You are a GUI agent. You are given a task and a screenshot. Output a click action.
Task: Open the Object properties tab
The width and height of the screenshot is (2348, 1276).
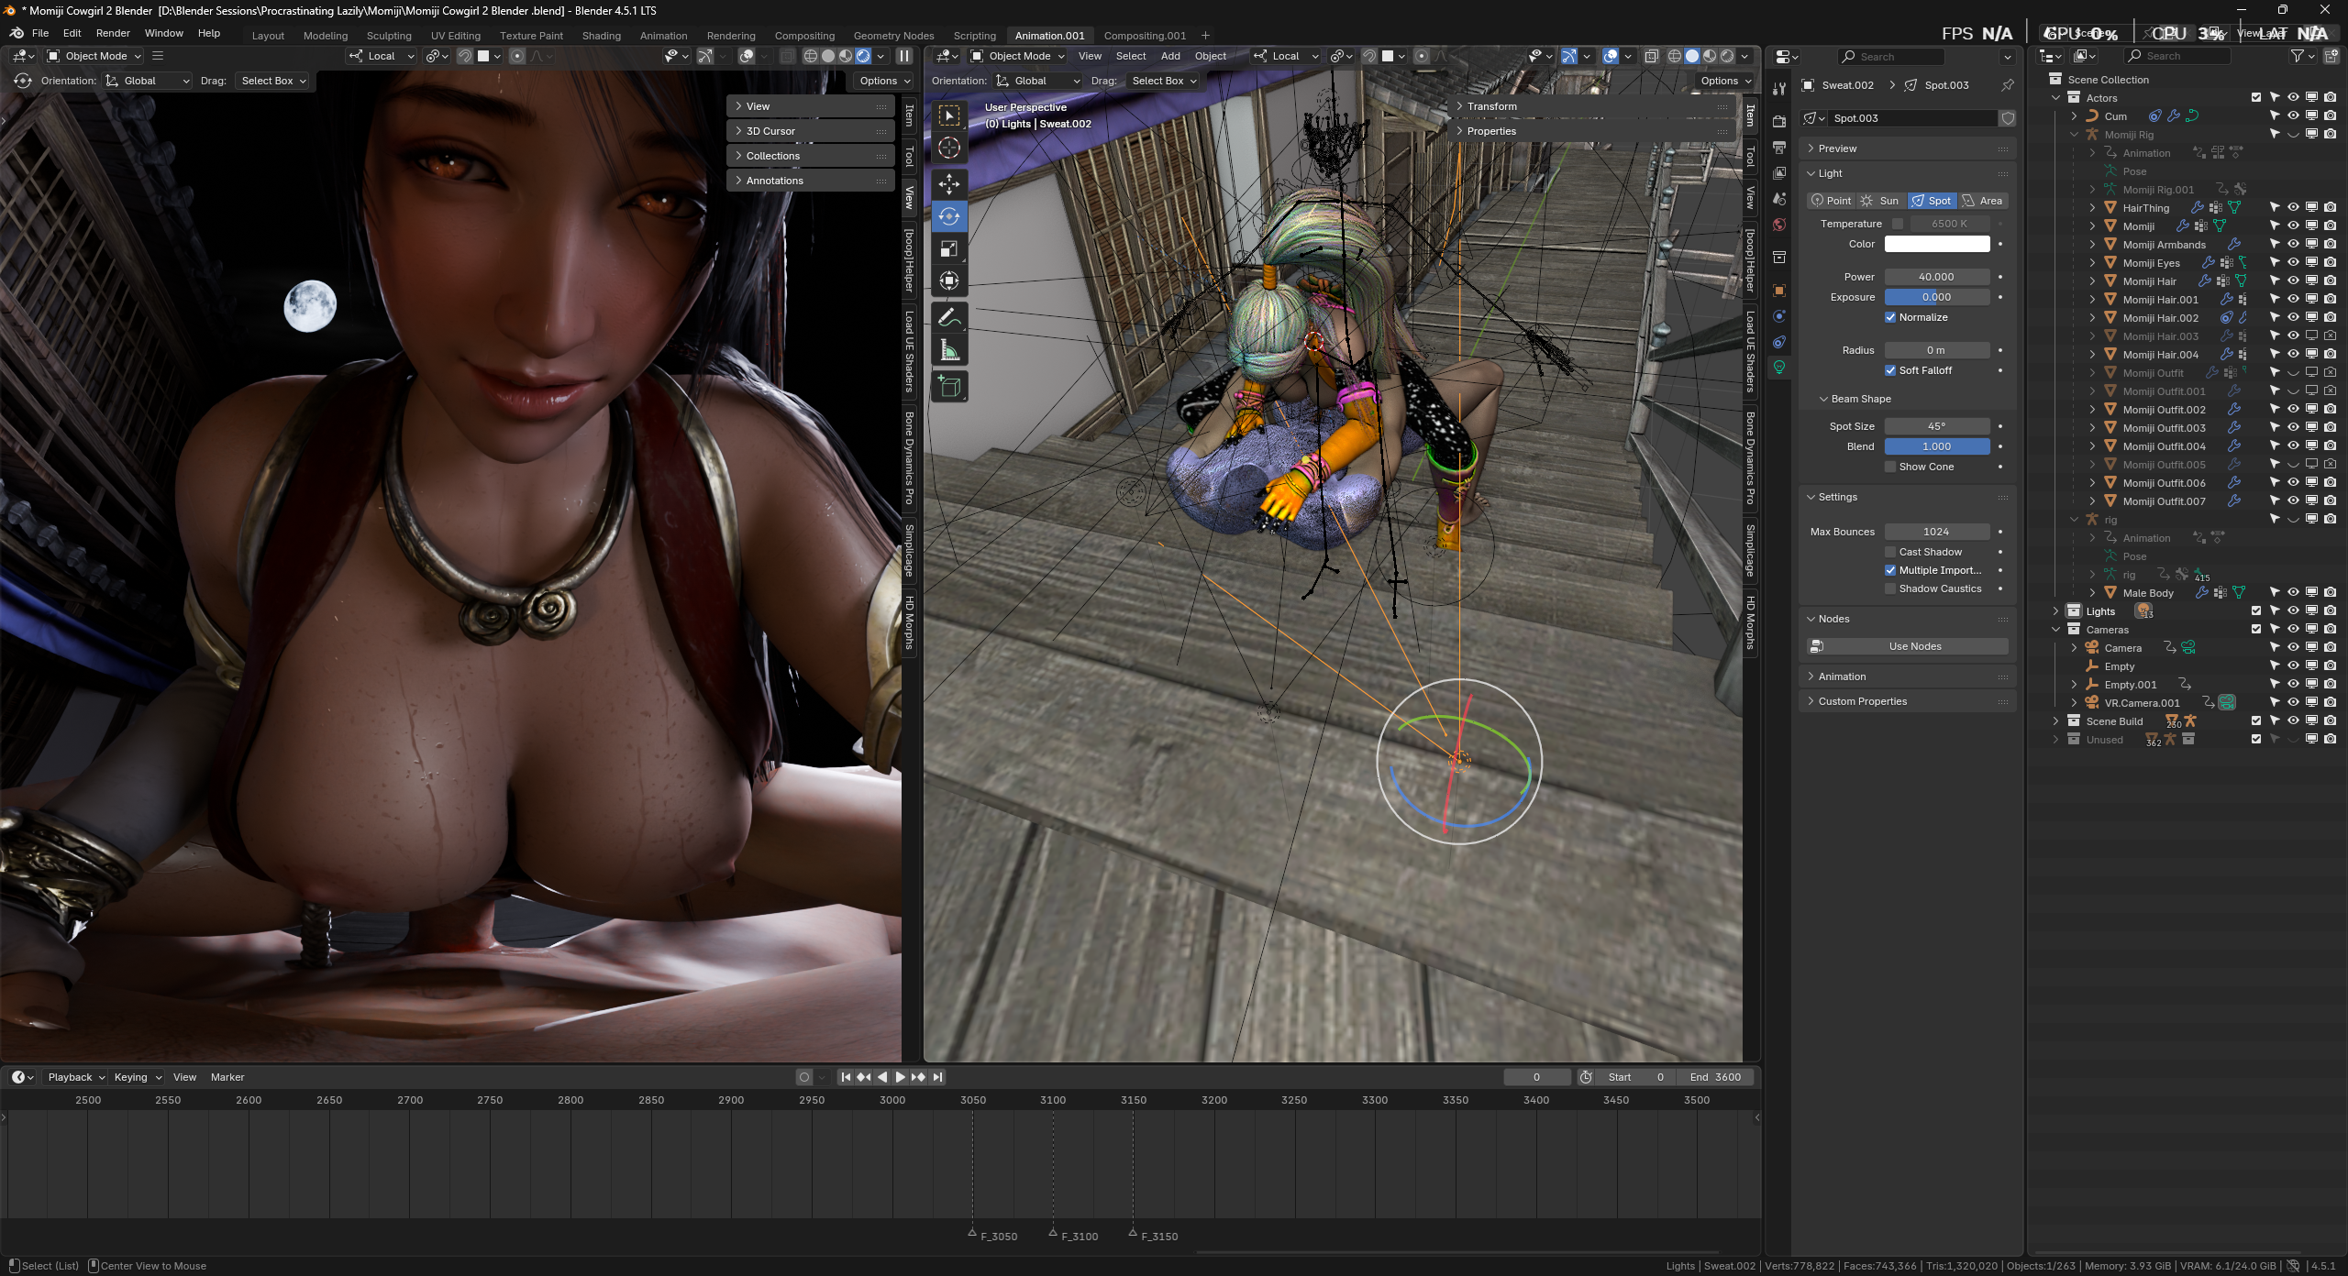coord(1779,291)
